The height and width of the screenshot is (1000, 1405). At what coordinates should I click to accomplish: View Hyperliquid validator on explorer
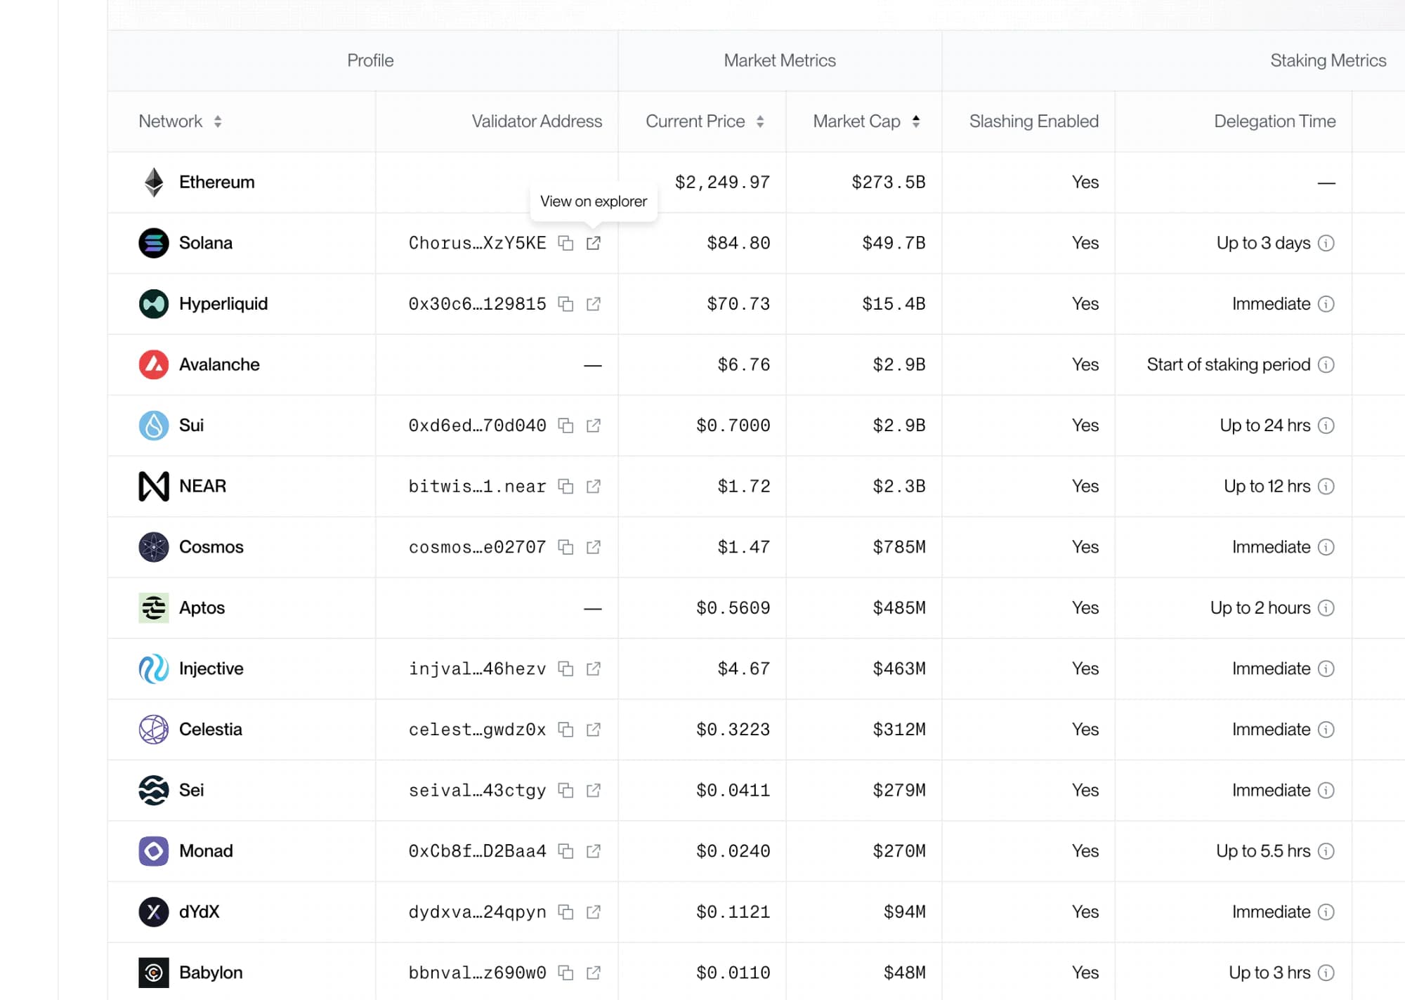coord(594,304)
